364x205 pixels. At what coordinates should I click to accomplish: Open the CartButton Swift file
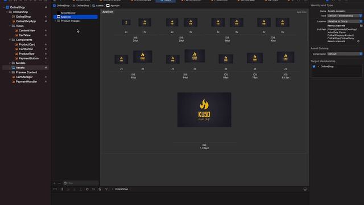point(26,49)
